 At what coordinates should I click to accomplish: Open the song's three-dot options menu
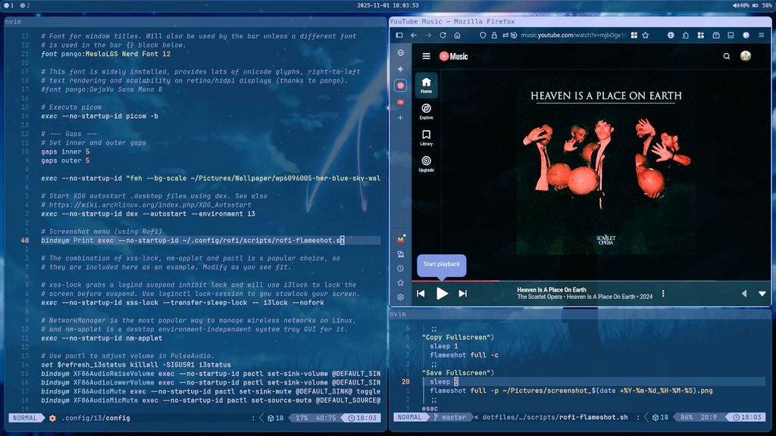click(663, 294)
